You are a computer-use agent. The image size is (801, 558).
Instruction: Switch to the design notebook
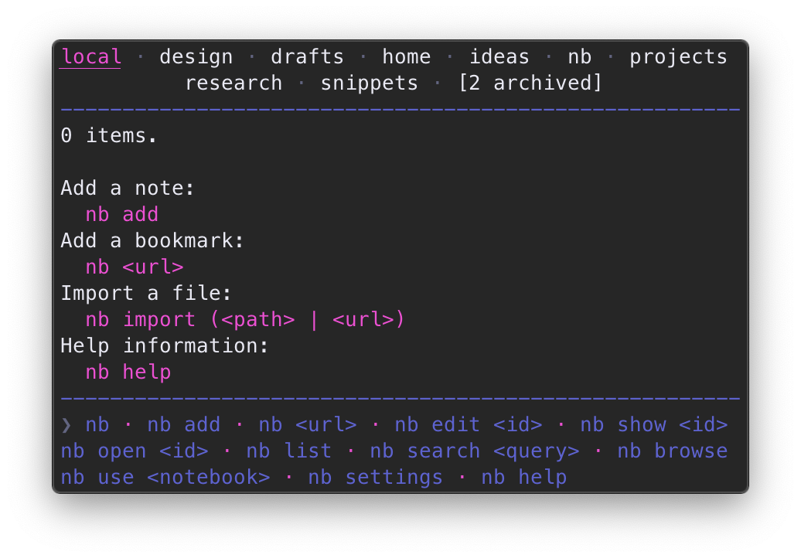[196, 56]
